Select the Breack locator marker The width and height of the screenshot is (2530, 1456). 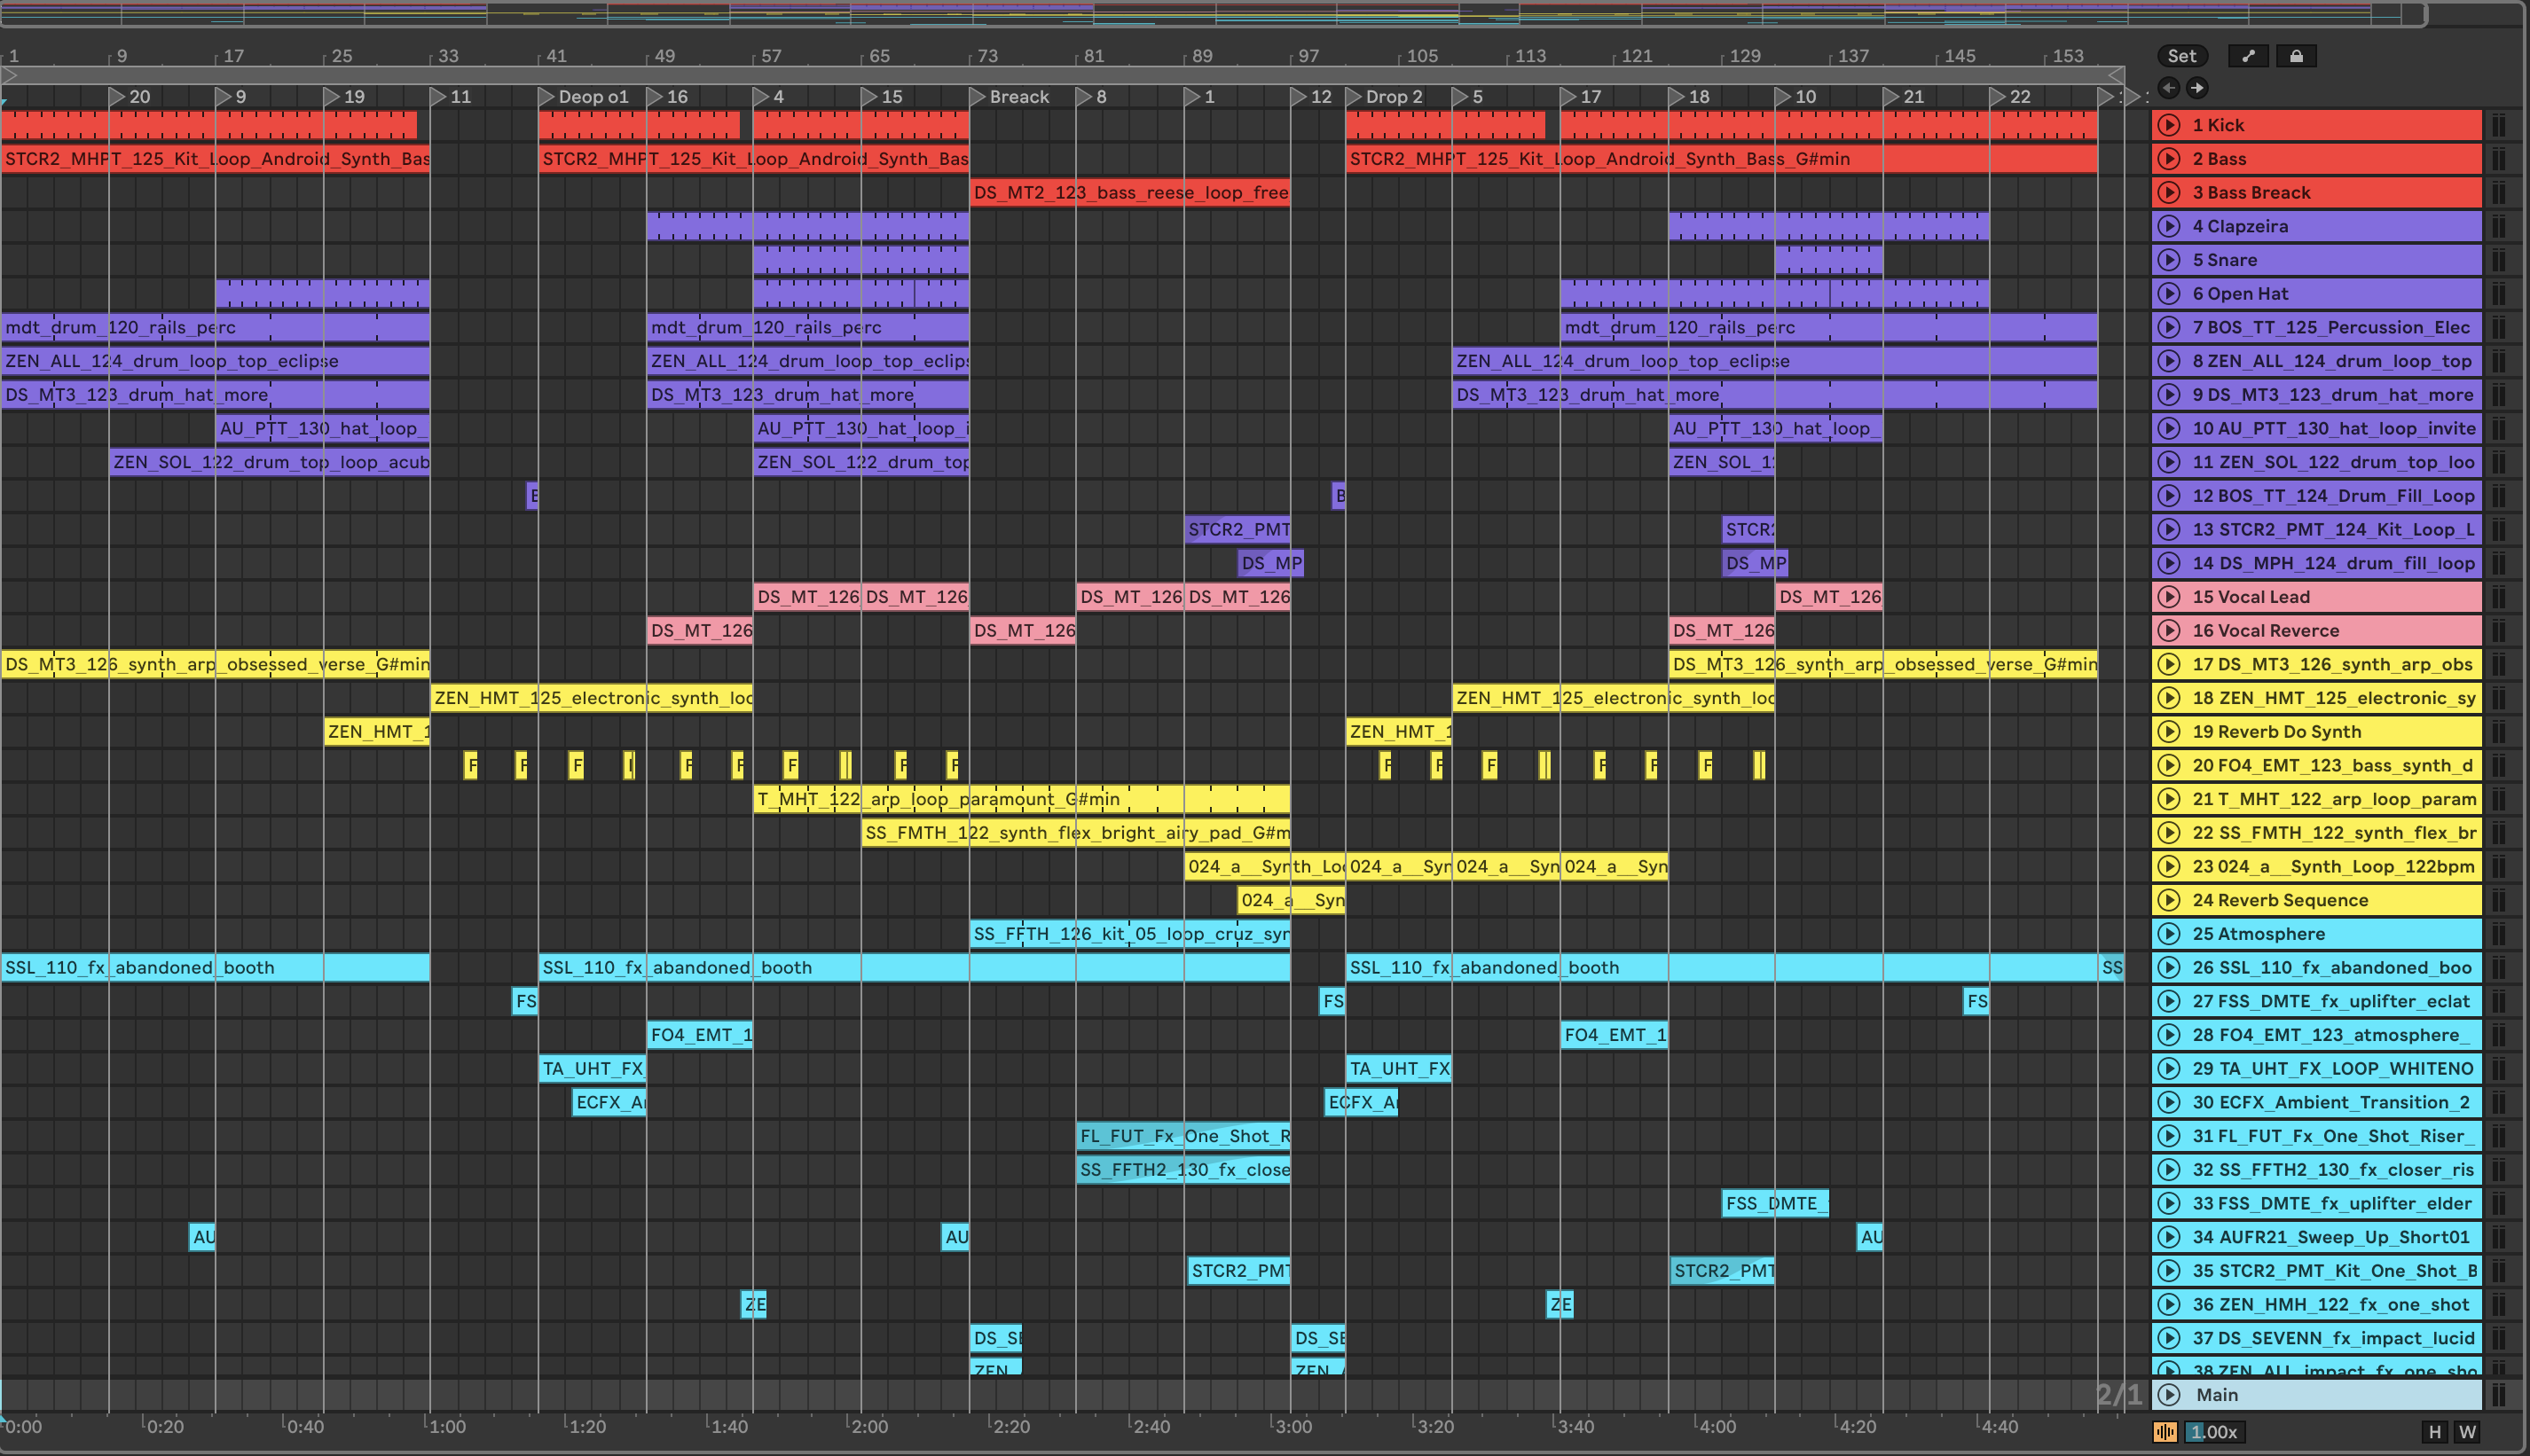click(x=1017, y=97)
